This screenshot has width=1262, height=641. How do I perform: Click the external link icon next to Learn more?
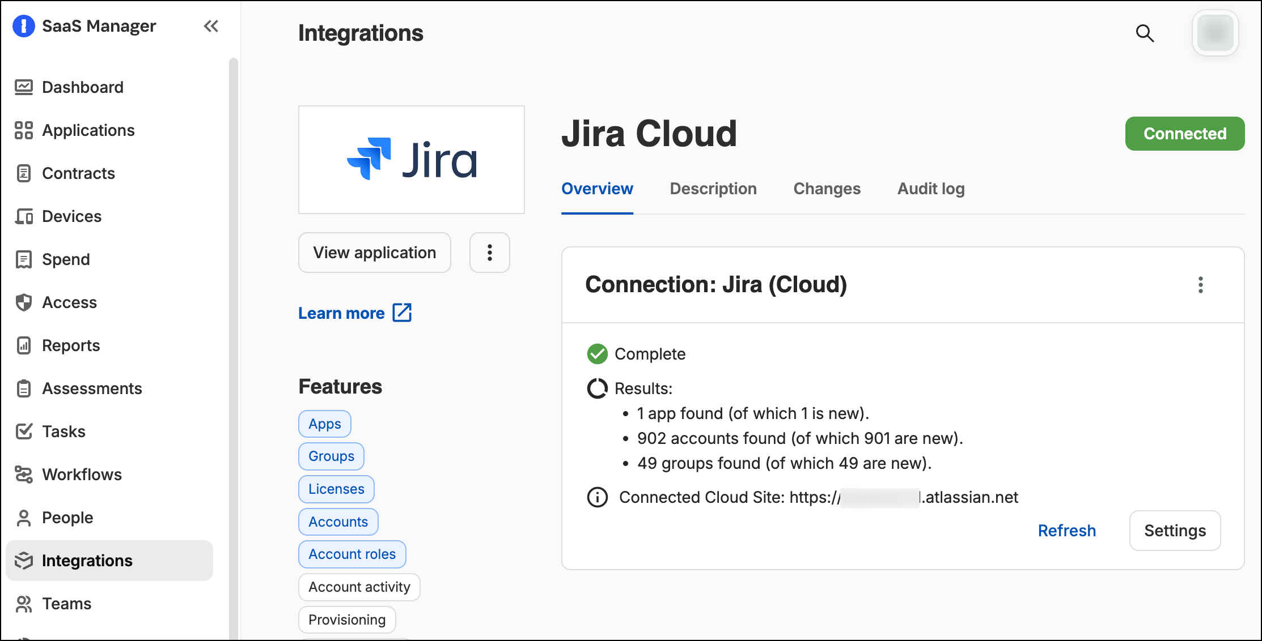pyautogui.click(x=402, y=313)
